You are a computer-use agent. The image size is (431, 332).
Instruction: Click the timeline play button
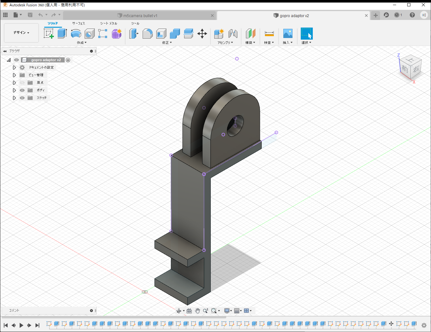[21, 325]
